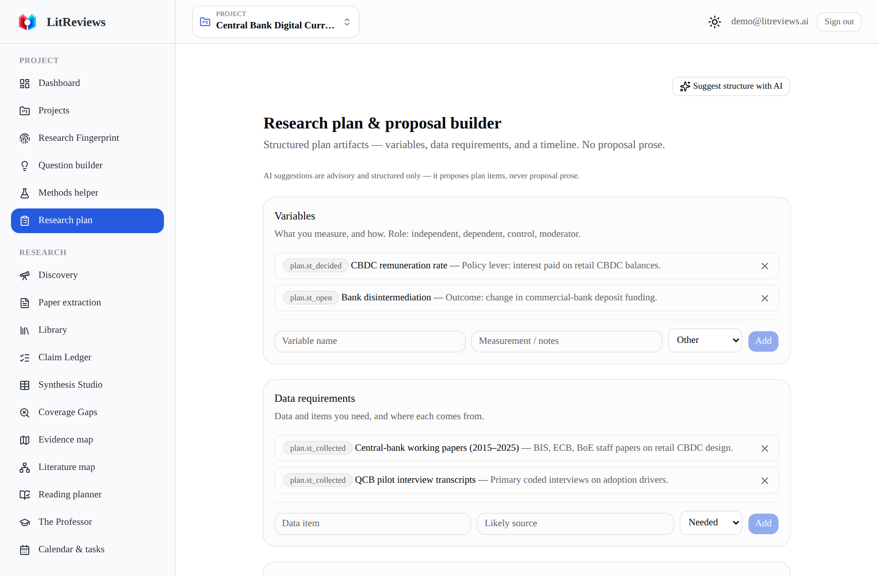Viewport: 878px width, 576px height.
Task: Click the Question builder lightbulb icon
Action: click(x=25, y=165)
